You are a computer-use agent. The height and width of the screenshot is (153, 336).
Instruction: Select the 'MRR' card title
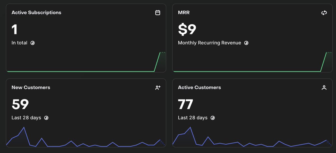click(x=184, y=13)
